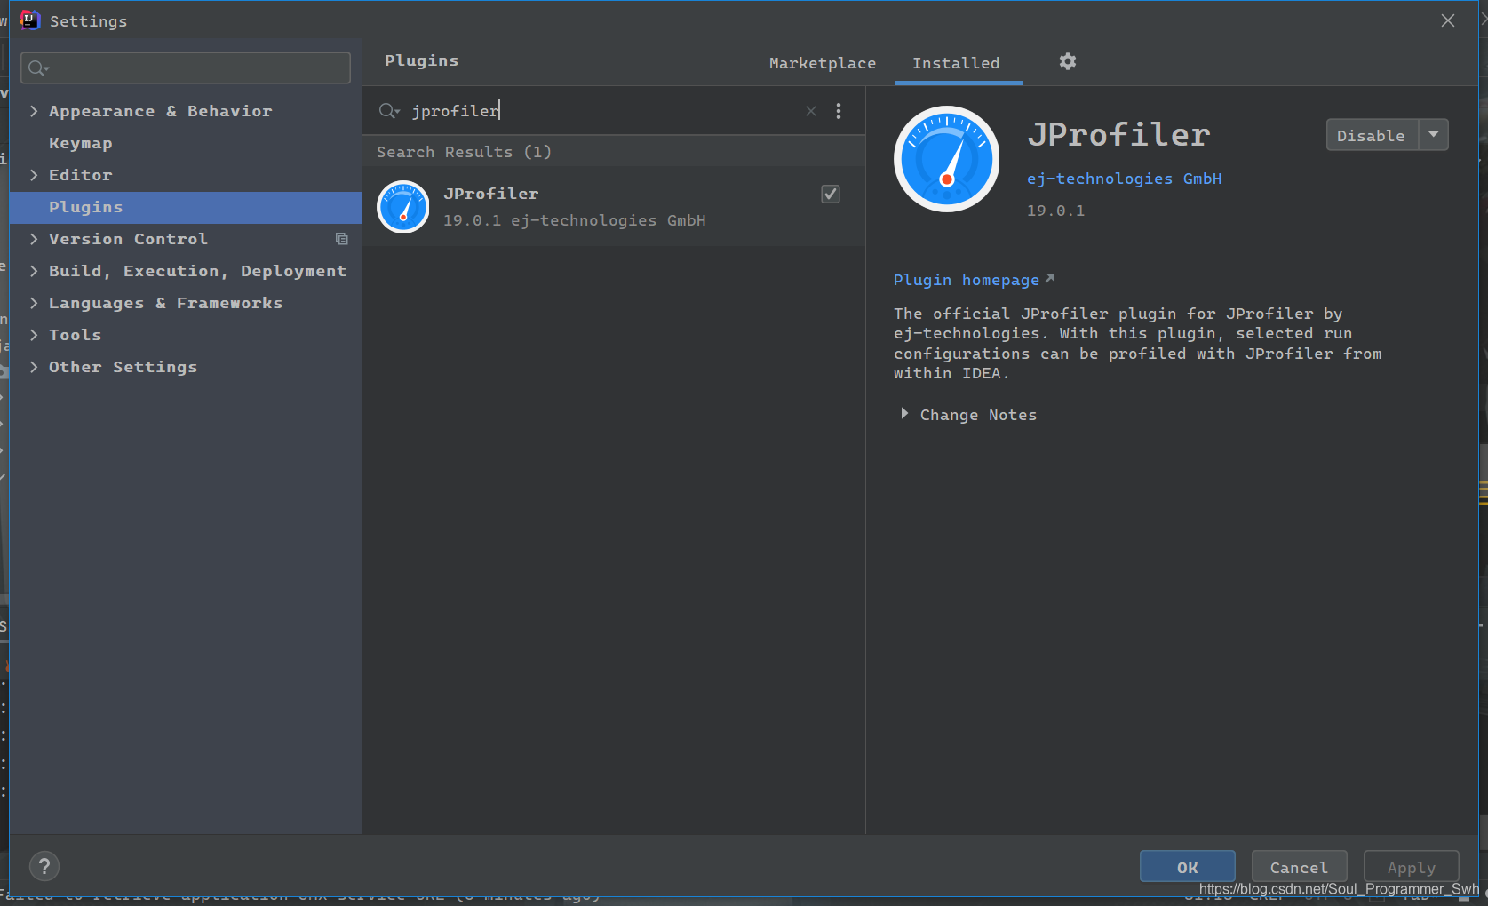Click the Cancel button
1488x906 pixels.
coord(1299,867)
